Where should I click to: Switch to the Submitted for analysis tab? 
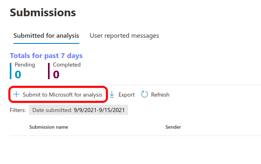click(x=46, y=36)
